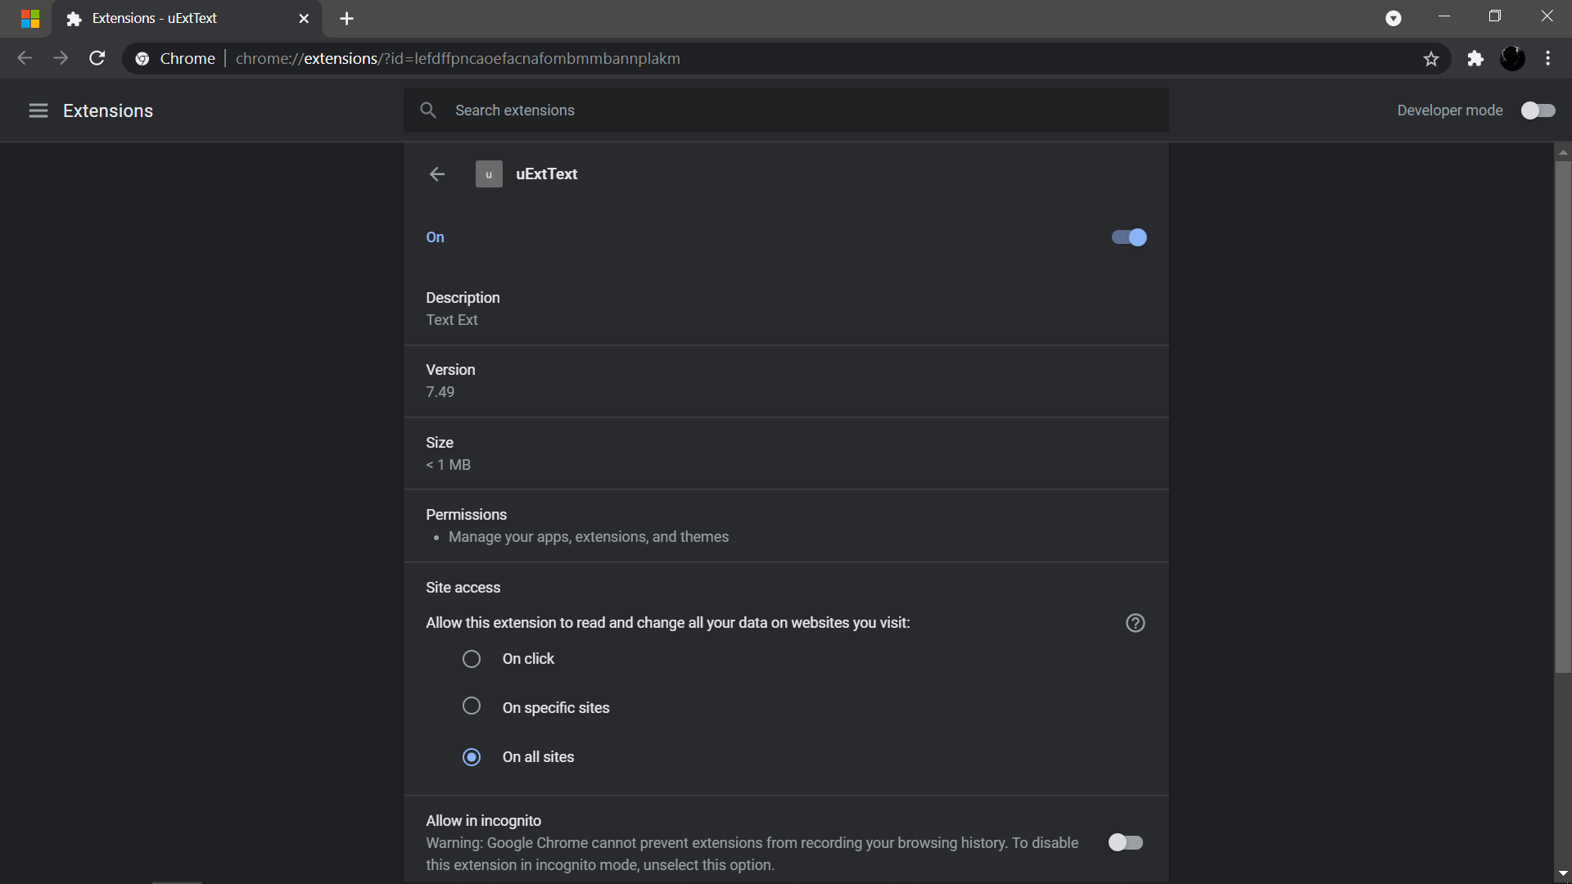Toggle Developer mode switch

click(x=1538, y=110)
